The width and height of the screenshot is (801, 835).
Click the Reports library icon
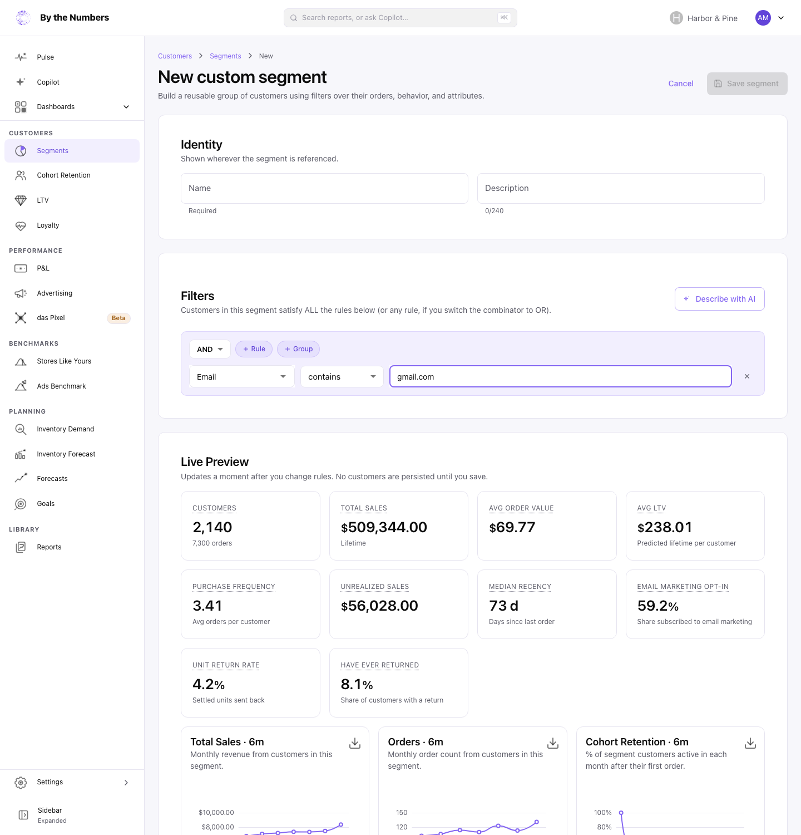pyautogui.click(x=21, y=547)
